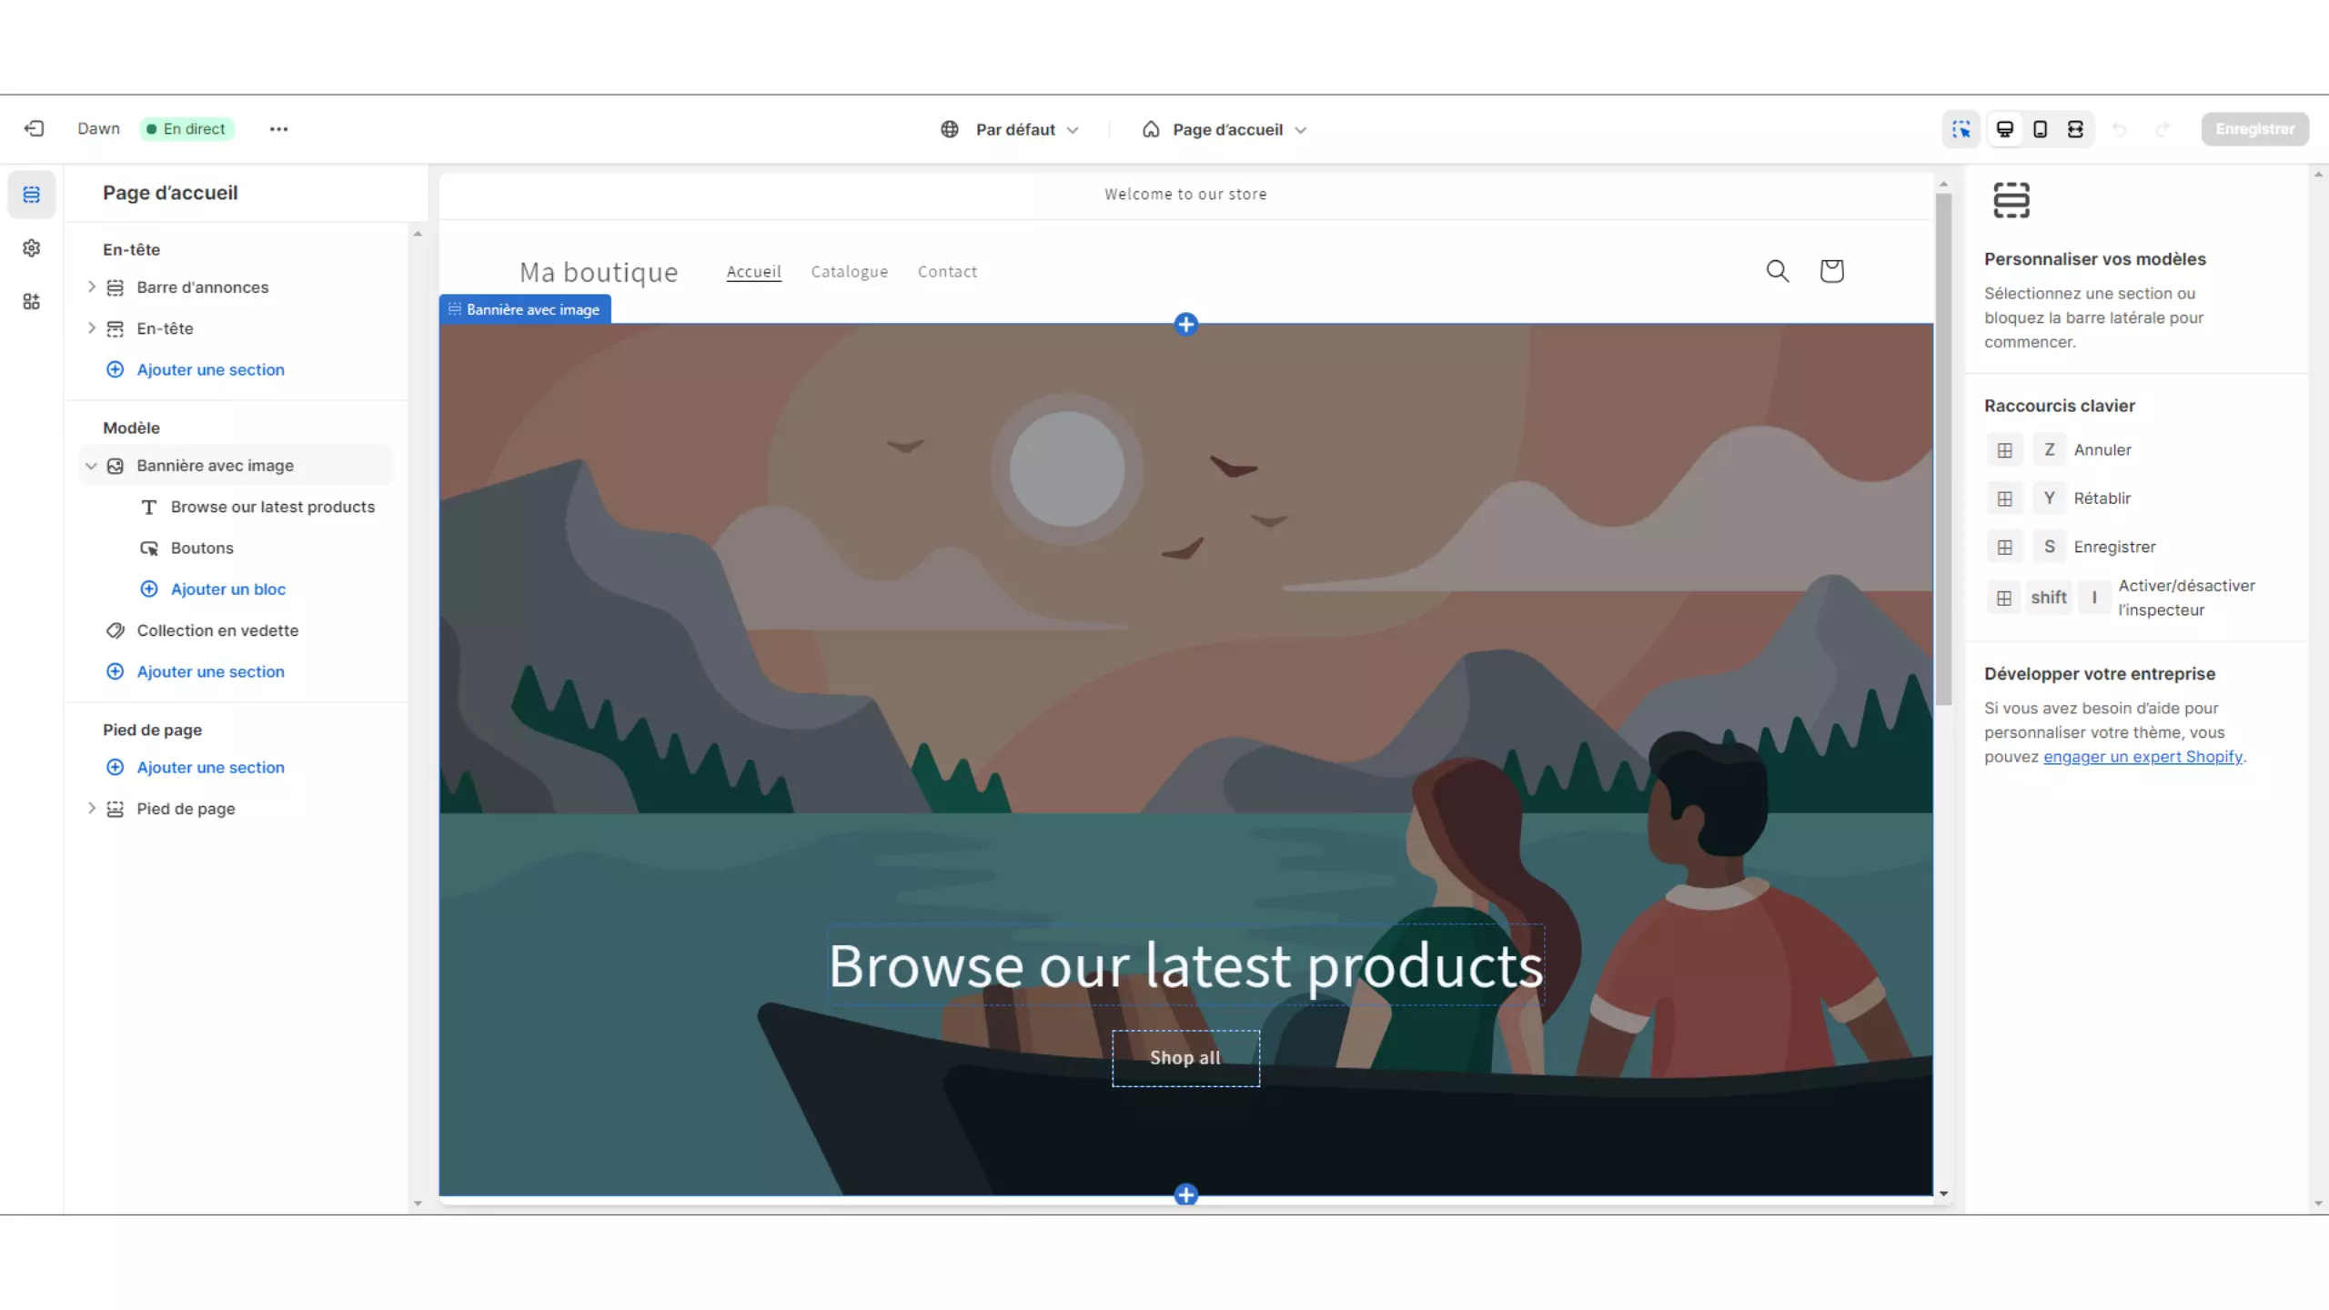This screenshot has height=1310, width=2329.
Task: Click the Enregistrer save button
Action: point(2254,129)
